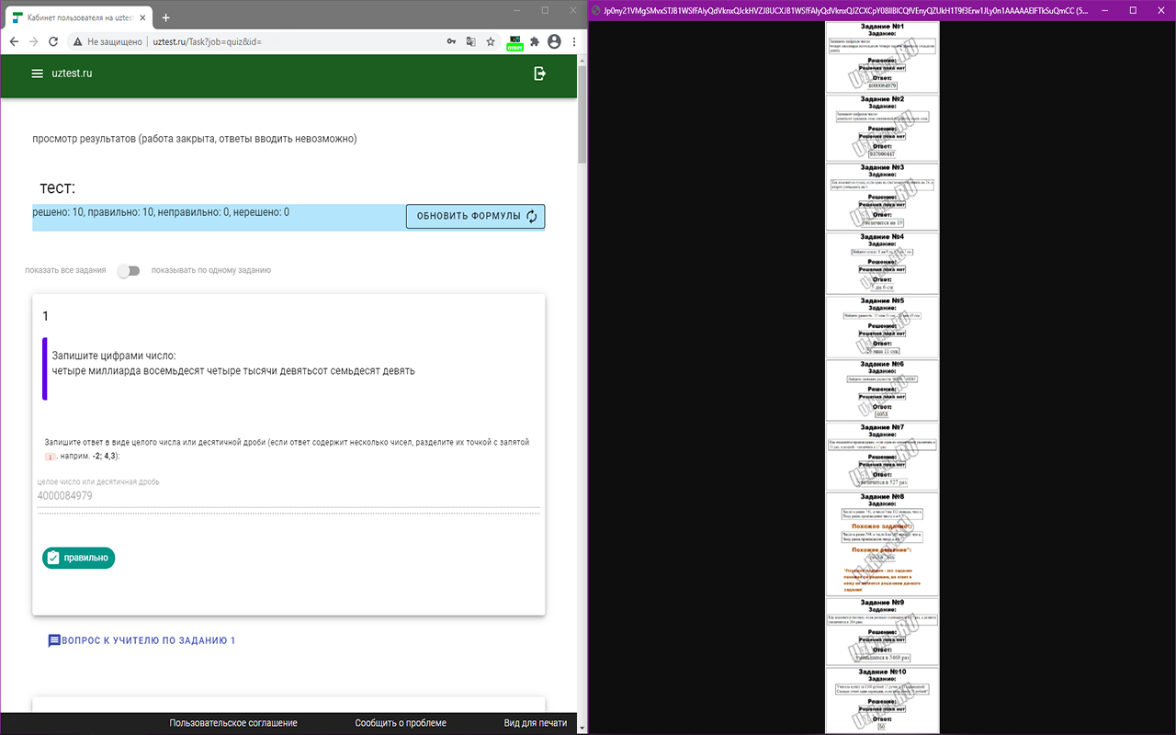
Task: Toggle the show-one-task-at-a-time switch
Action: (129, 271)
